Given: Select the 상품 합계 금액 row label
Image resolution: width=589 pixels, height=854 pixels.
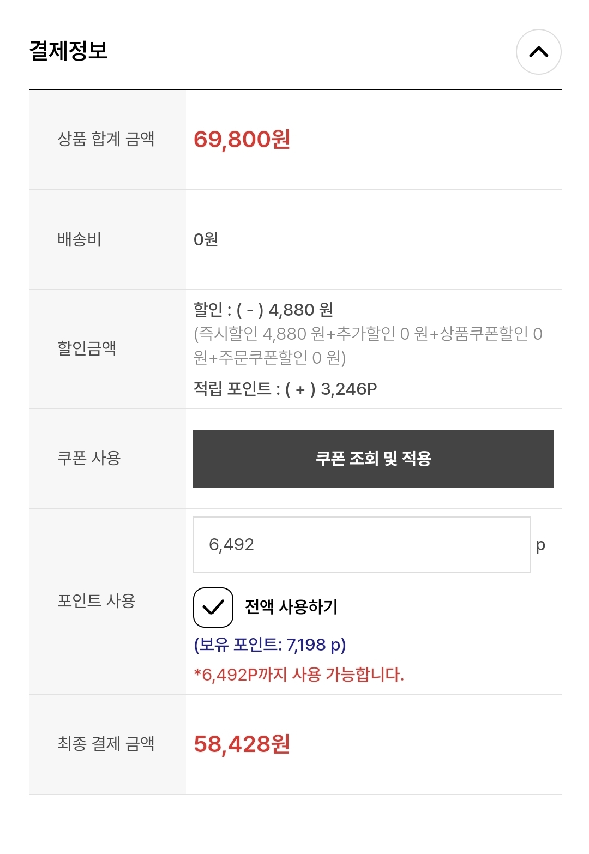Looking at the screenshot, I should click(106, 139).
